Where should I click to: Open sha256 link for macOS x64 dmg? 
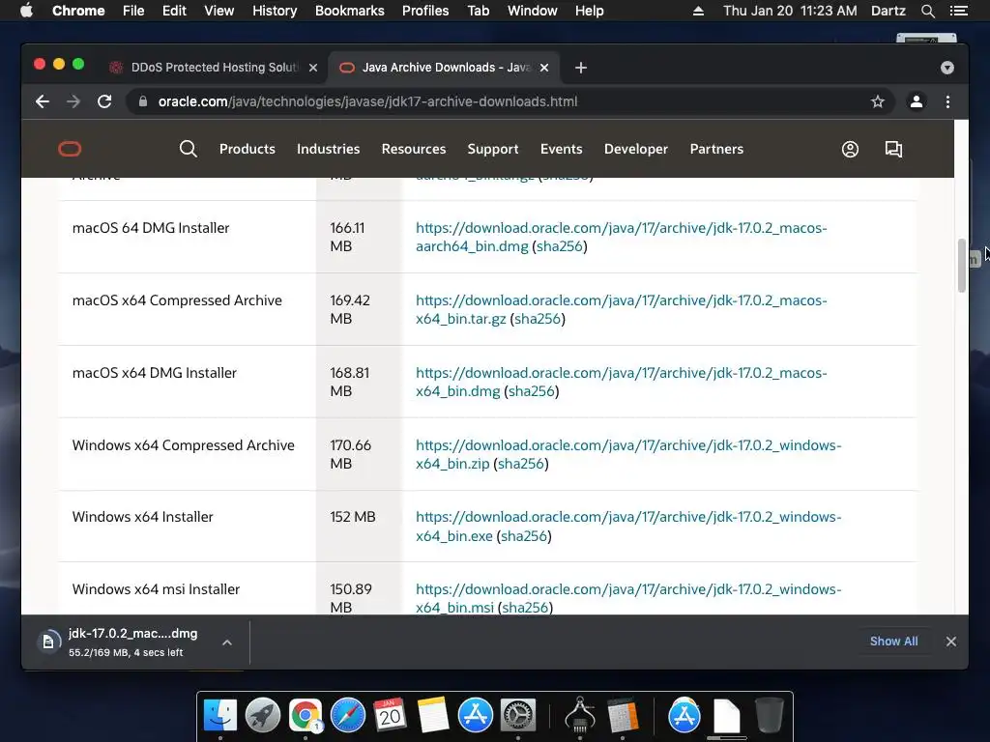[532, 391]
